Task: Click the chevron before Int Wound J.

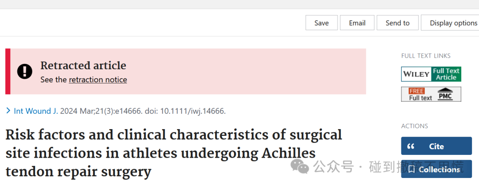Action: click(x=8, y=111)
